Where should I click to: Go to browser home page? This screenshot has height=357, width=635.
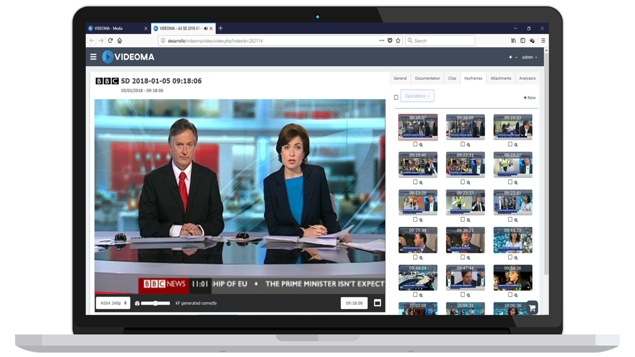120,41
